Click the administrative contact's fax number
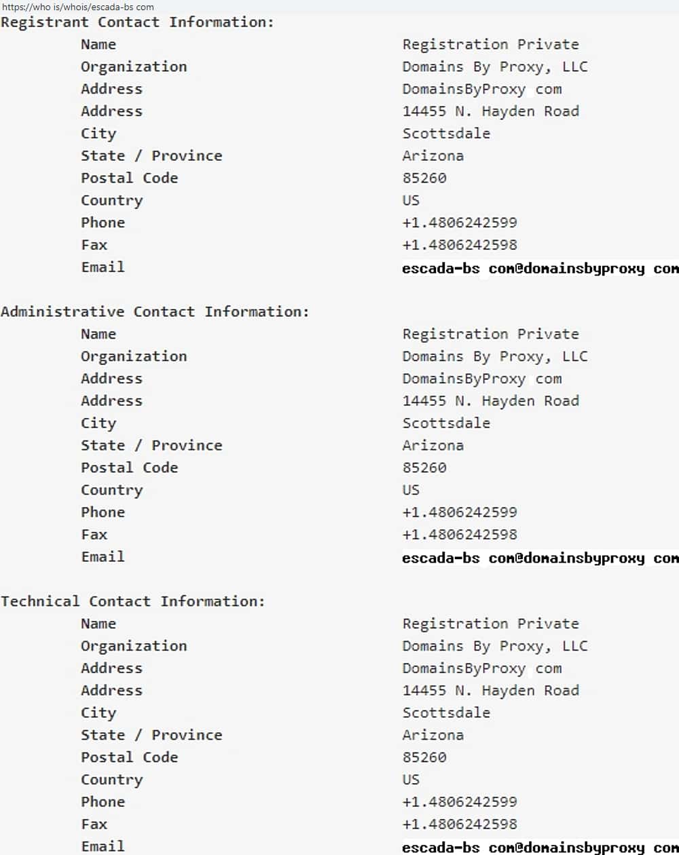The height and width of the screenshot is (855, 679). pyautogui.click(x=460, y=535)
